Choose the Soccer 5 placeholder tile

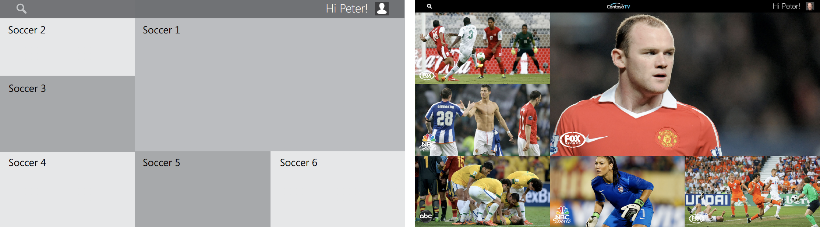pos(203,189)
